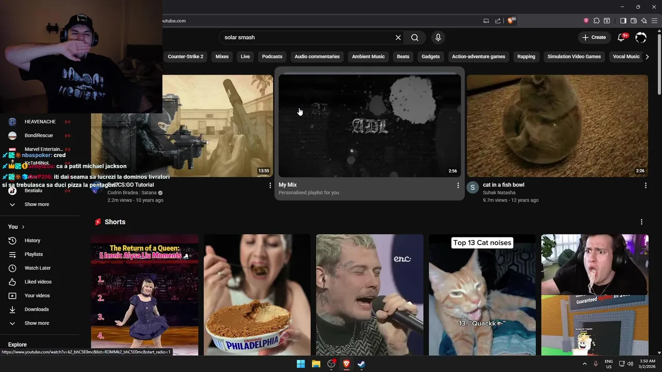Open the Suhak Natasha channel name link
The image size is (662, 372).
(x=499, y=193)
